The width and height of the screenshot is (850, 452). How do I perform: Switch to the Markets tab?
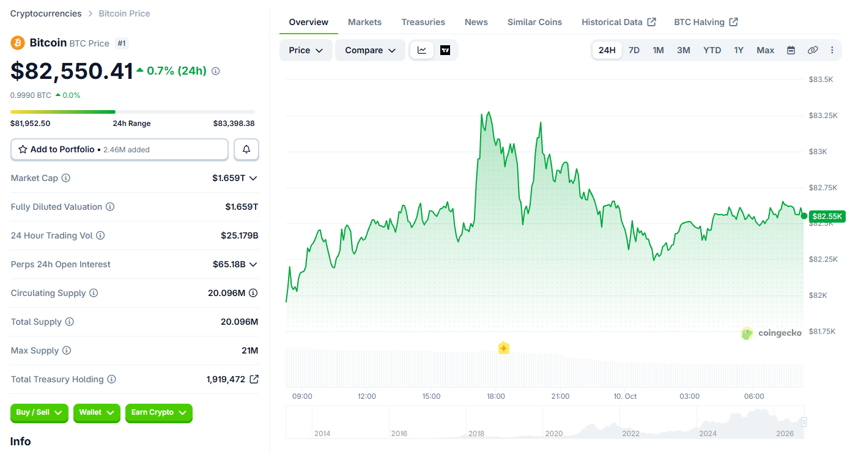pos(364,22)
